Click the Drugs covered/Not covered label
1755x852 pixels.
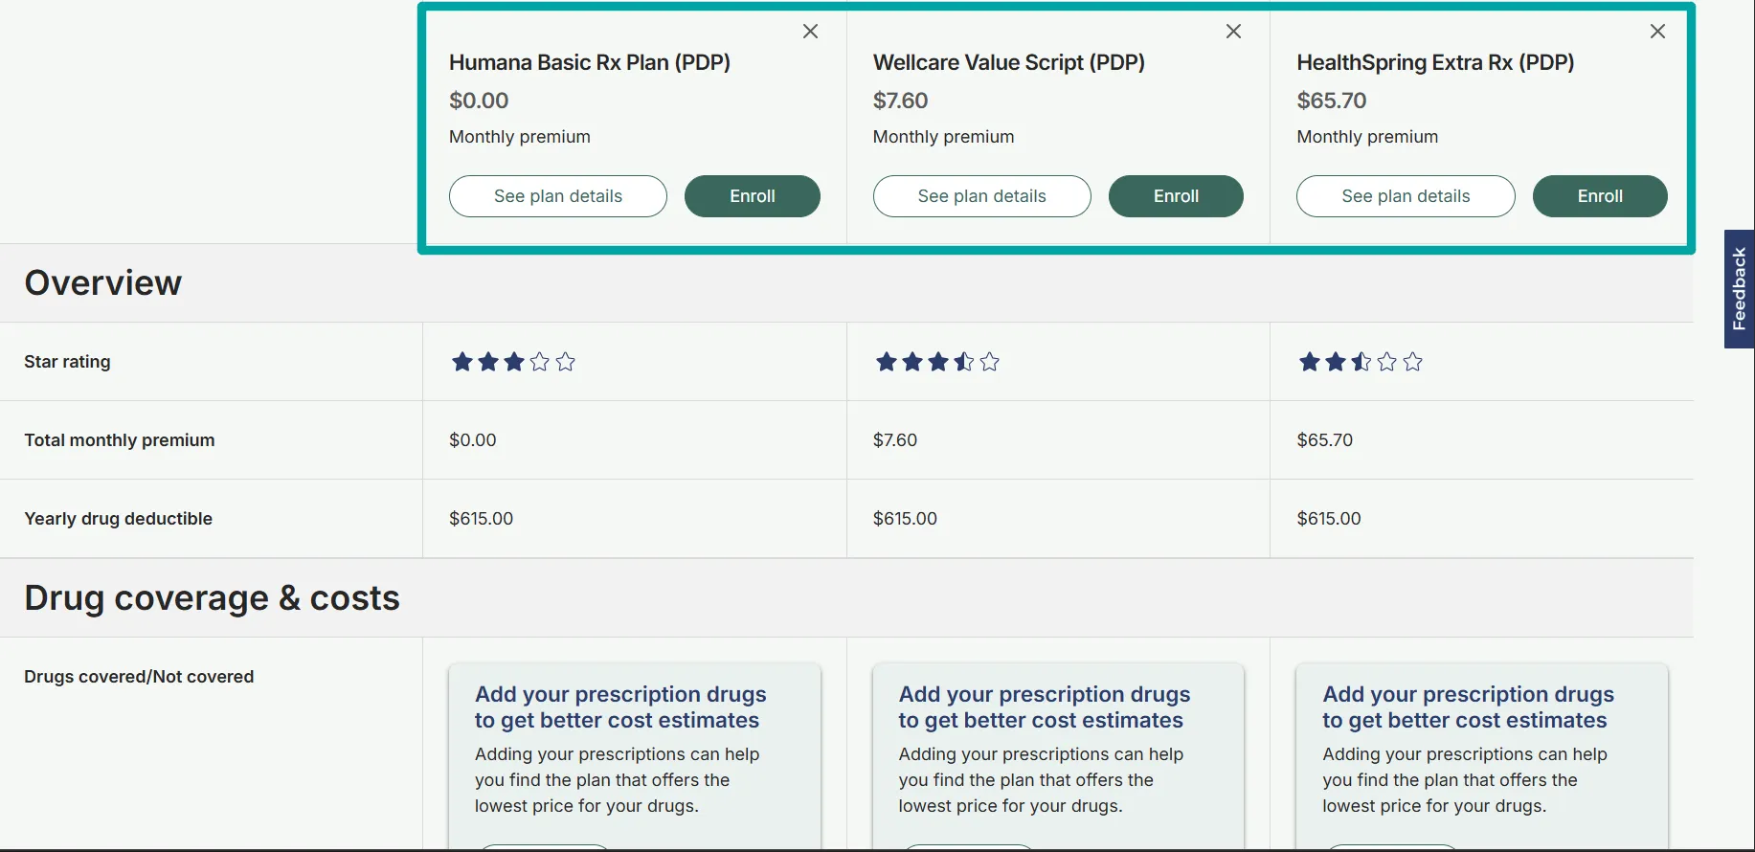[139, 677]
